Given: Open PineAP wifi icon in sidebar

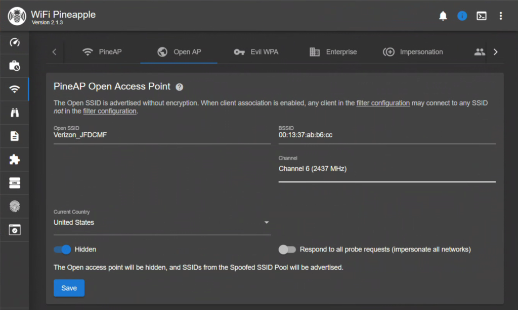Looking at the screenshot, I should [15, 89].
